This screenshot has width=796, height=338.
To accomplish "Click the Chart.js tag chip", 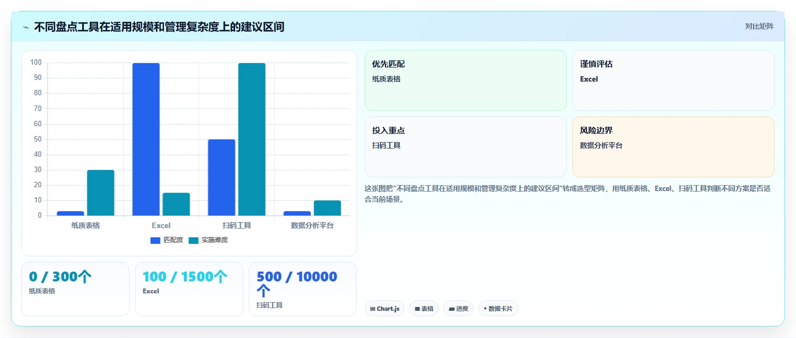I will [x=384, y=309].
